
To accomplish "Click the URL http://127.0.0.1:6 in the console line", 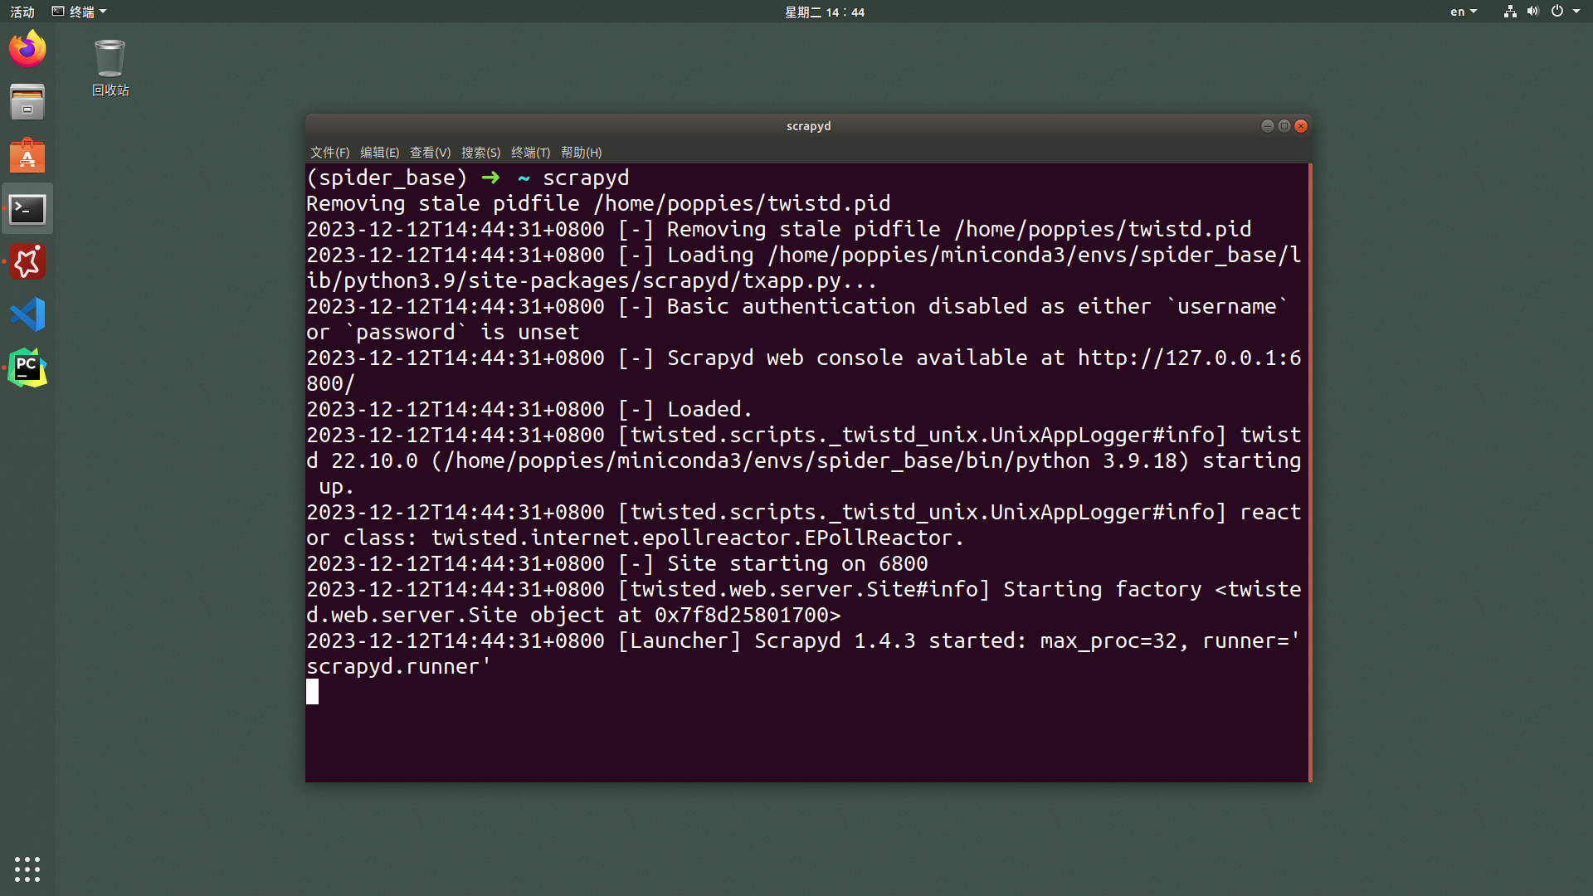I will [x=1189, y=358].
